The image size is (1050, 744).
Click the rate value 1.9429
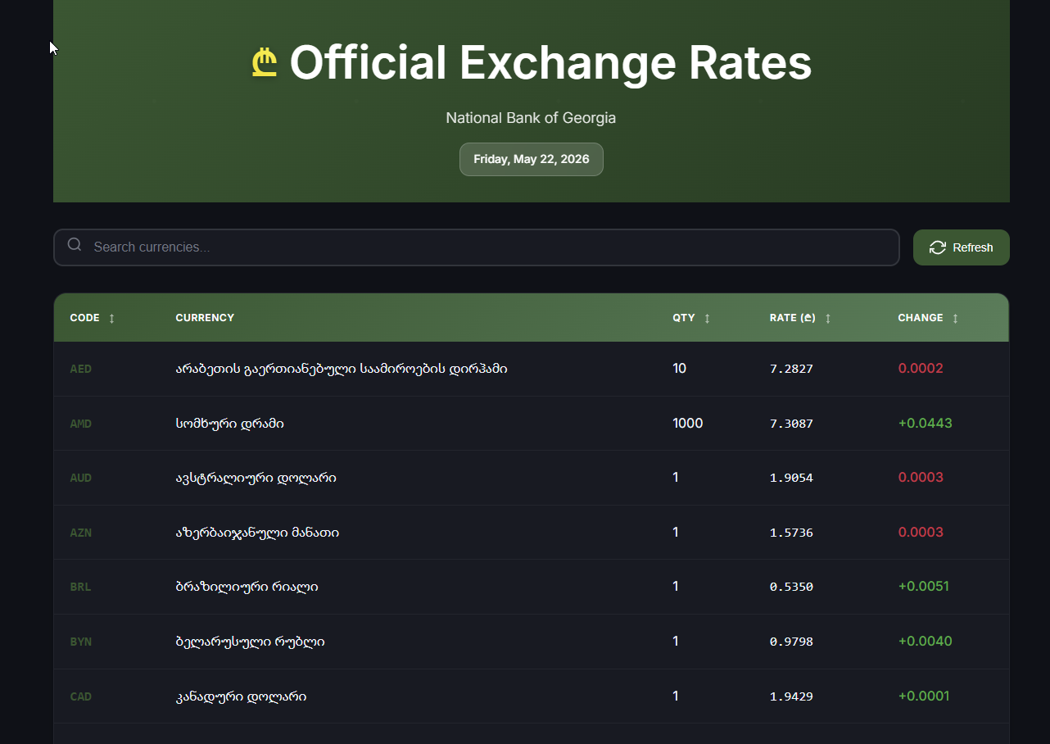pos(791,696)
